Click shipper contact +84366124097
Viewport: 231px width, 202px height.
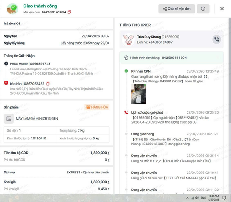(161, 42)
